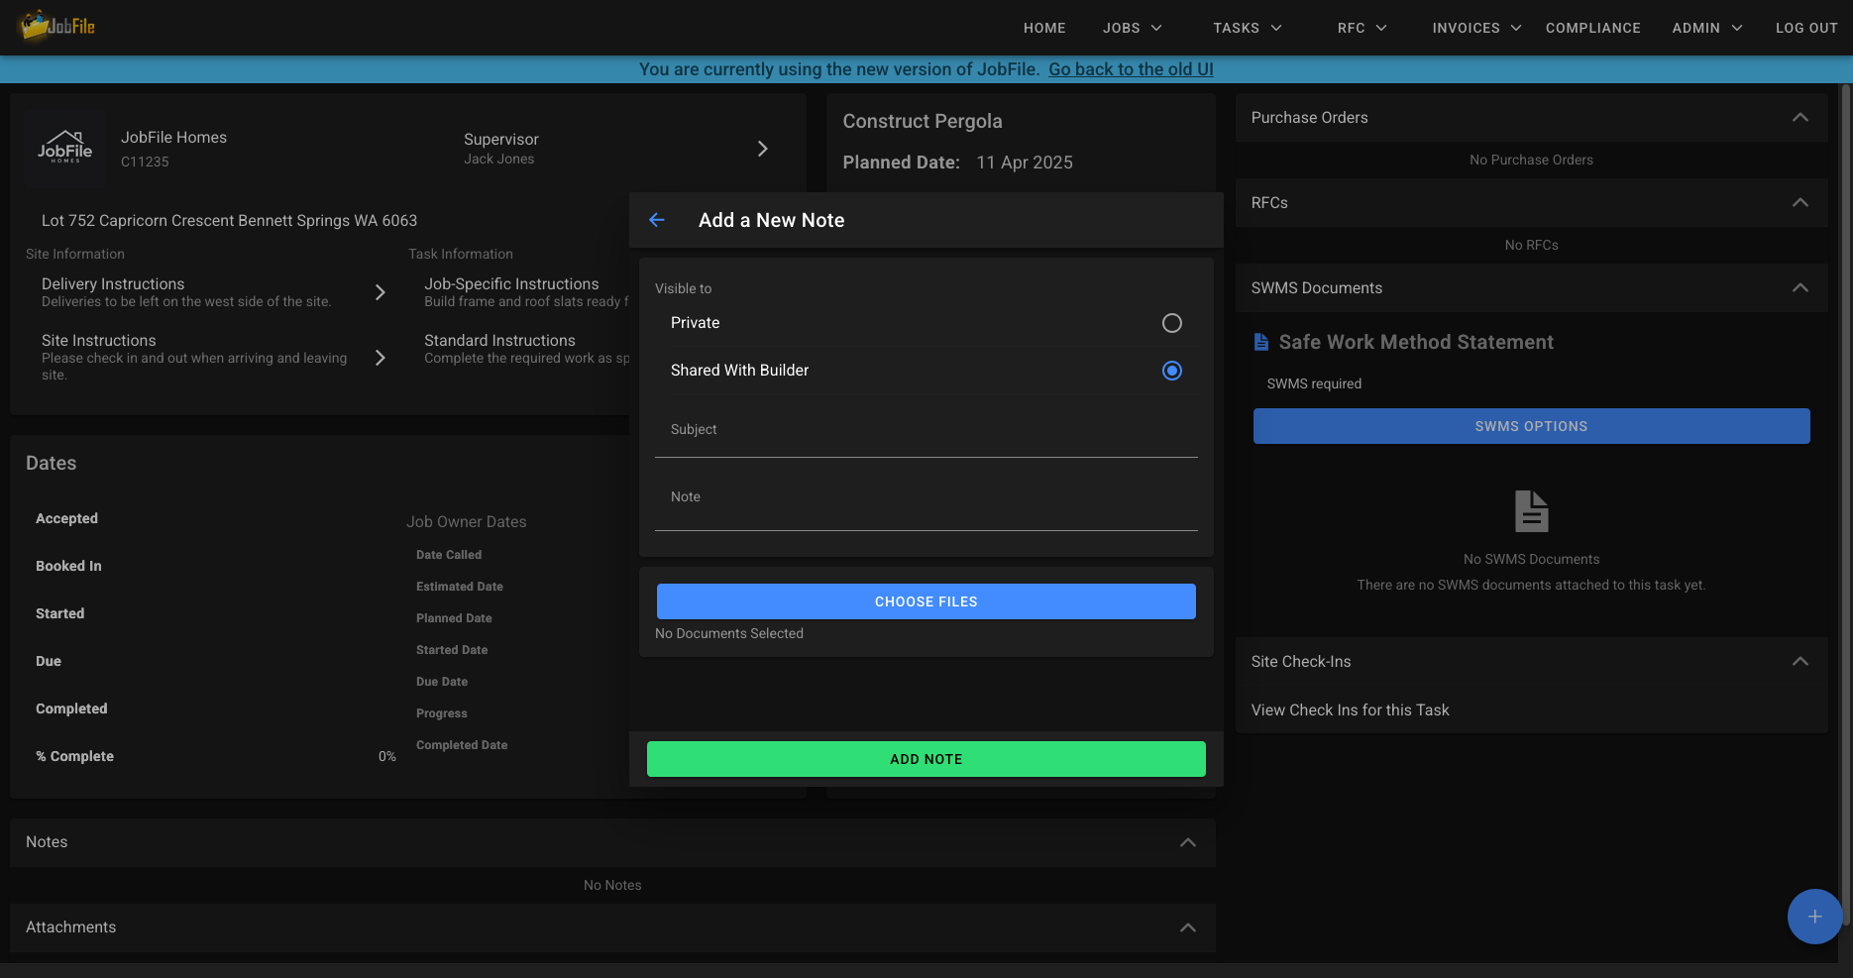Click the JobFile logo in the header

tap(57, 26)
